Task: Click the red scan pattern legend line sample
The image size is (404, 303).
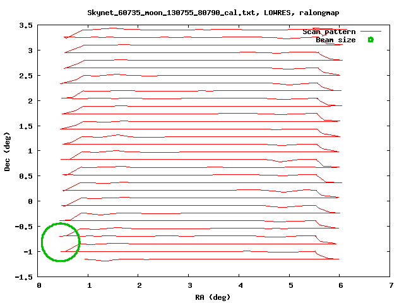Action: coord(371,32)
